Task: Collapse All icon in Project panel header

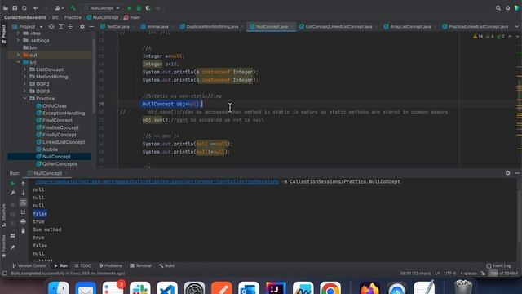Action: pos(70,27)
